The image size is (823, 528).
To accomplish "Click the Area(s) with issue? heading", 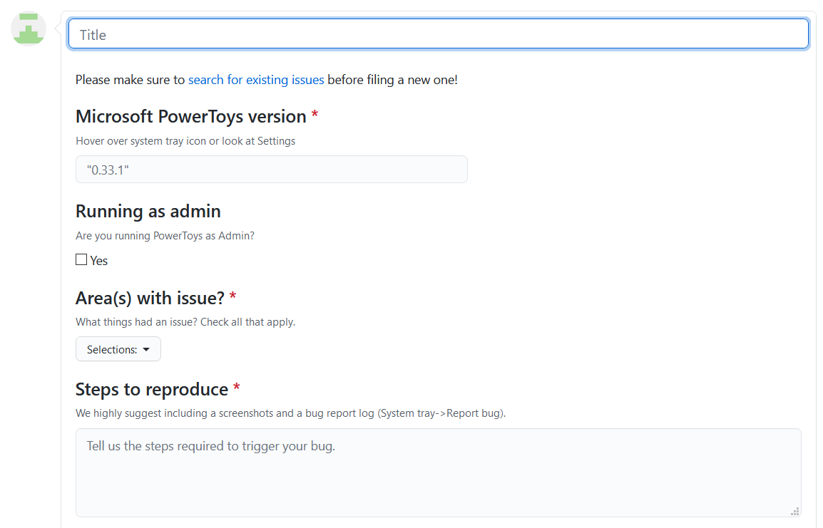I will tap(150, 299).
